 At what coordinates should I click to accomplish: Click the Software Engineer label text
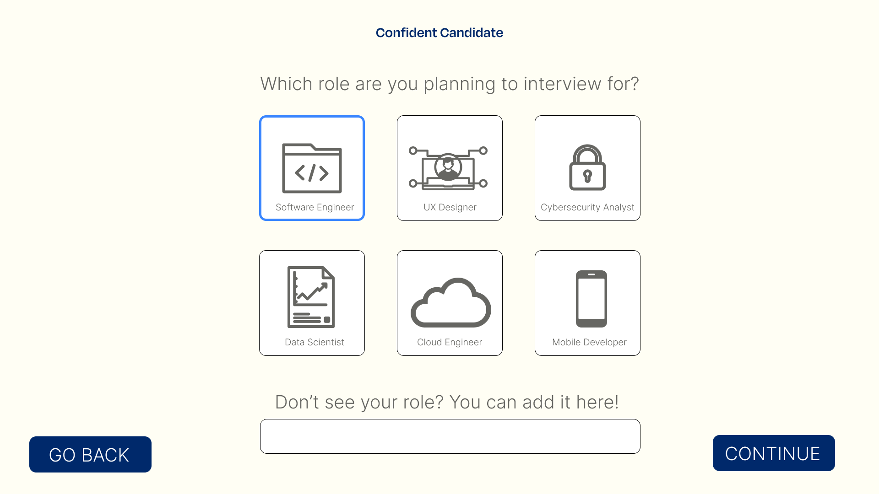click(315, 207)
